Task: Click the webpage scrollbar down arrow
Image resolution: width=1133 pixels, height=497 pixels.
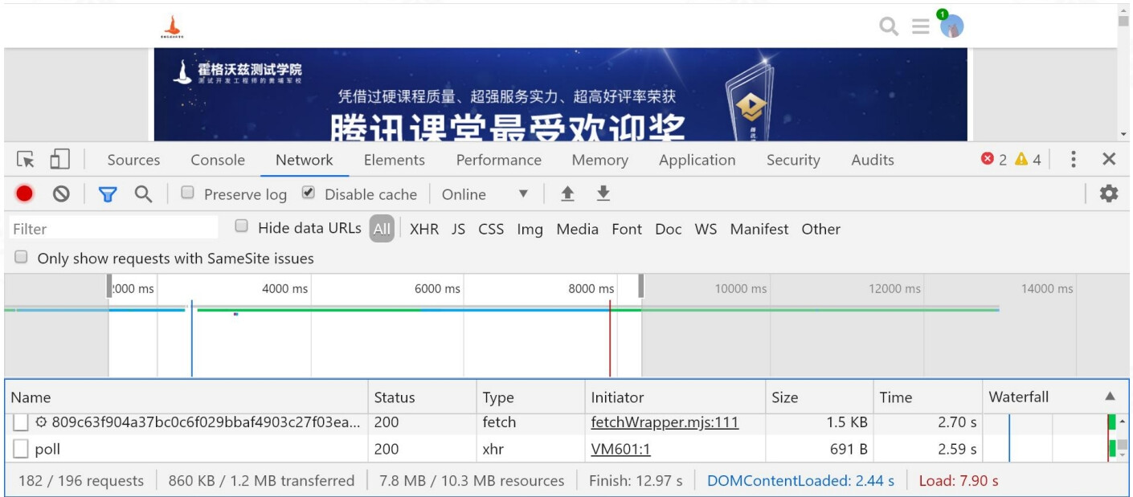Action: pyautogui.click(x=1123, y=134)
